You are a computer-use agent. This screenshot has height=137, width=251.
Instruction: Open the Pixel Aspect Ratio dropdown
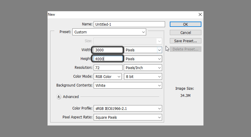(128, 117)
